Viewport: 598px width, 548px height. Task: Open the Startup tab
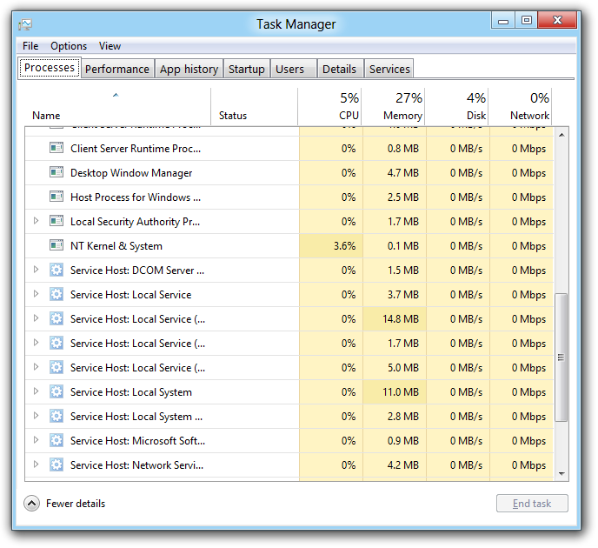coord(246,70)
